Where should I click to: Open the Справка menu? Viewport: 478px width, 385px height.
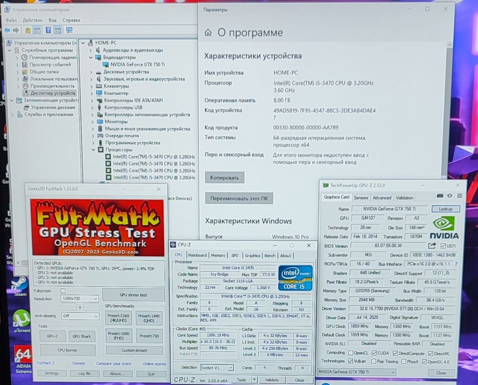(x=72, y=20)
